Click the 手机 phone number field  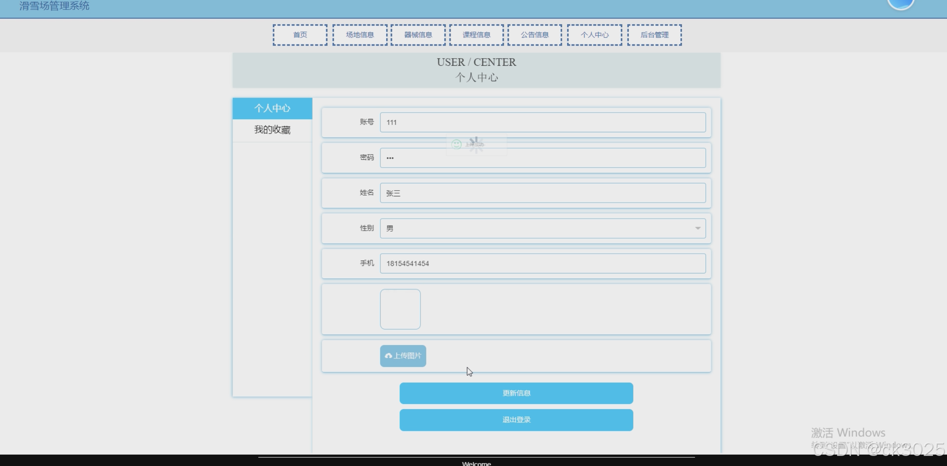click(542, 263)
